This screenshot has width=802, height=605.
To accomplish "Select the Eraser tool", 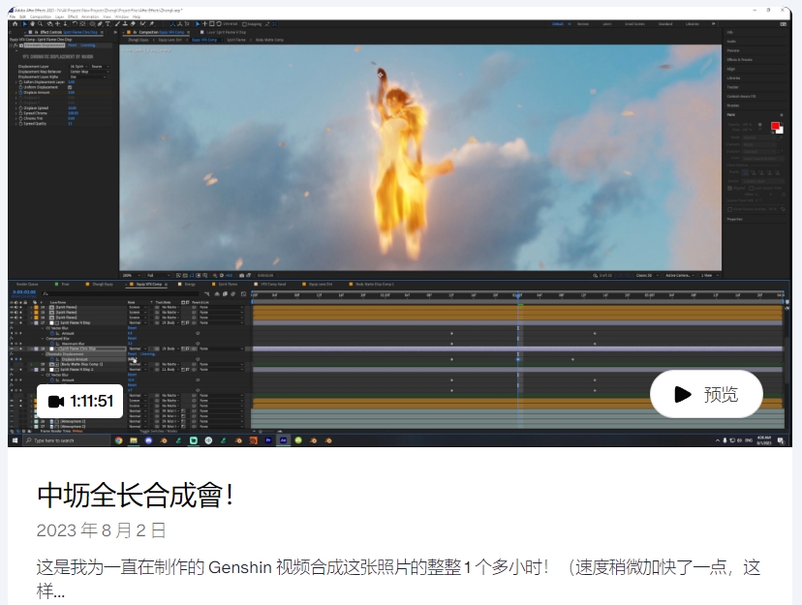I will 133,23.
